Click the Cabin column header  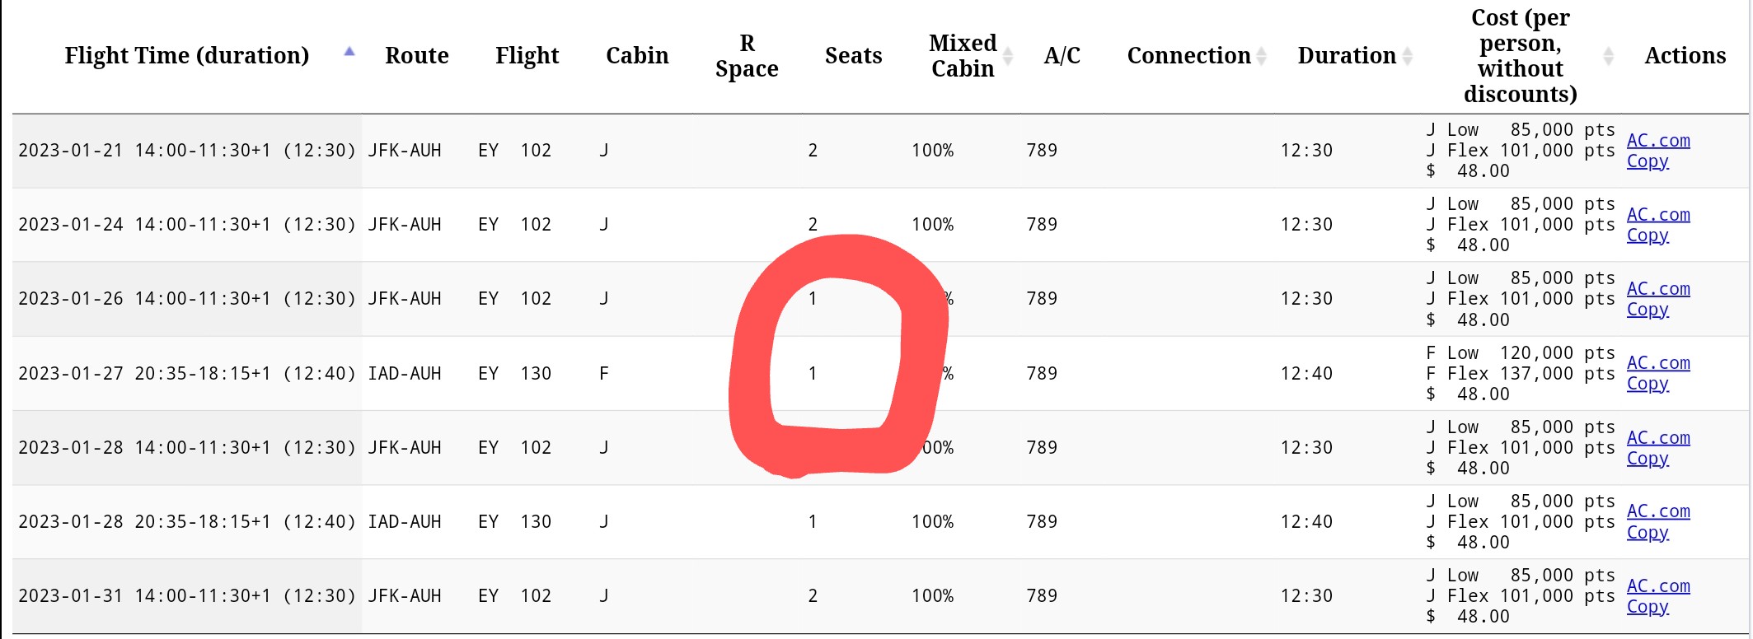pyautogui.click(x=637, y=56)
